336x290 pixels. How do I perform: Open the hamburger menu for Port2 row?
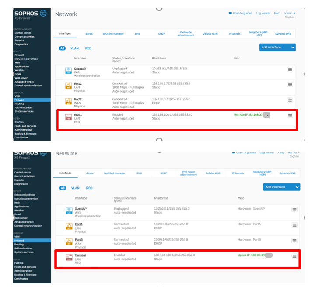click(x=290, y=100)
